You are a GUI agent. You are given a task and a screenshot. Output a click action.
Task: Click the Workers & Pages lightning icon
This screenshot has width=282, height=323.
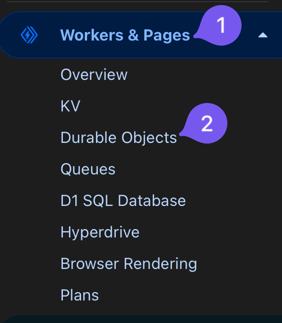pyautogui.click(x=29, y=35)
